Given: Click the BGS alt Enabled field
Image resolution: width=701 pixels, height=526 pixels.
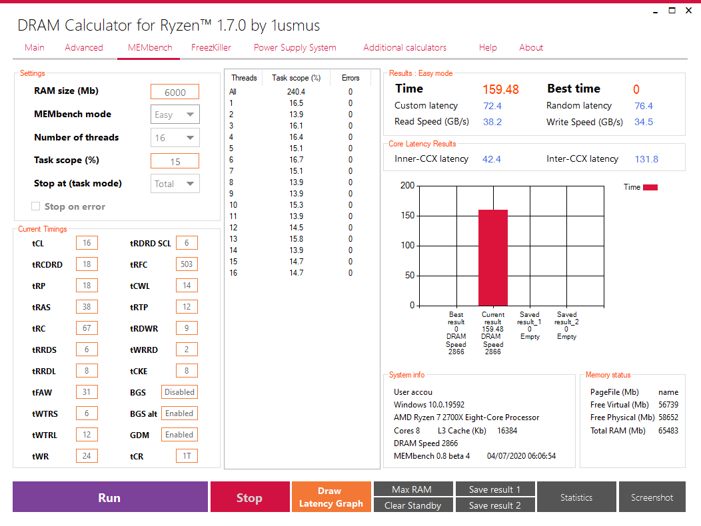Looking at the screenshot, I should 179,413.
